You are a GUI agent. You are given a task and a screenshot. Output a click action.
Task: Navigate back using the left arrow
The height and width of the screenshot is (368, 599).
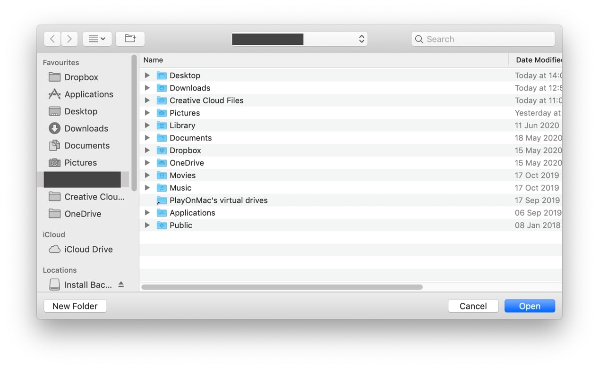[x=52, y=39]
